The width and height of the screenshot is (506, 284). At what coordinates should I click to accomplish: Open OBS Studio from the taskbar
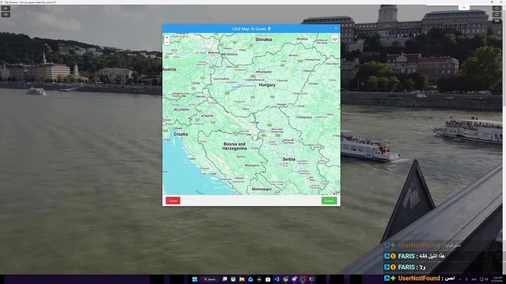coord(303,279)
